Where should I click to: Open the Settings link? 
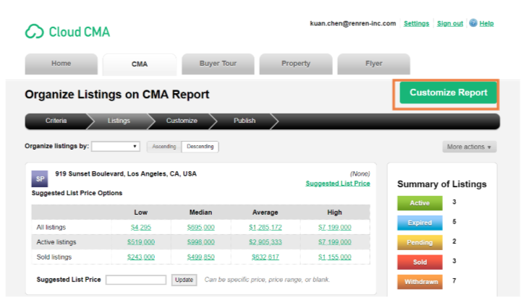[416, 24]
